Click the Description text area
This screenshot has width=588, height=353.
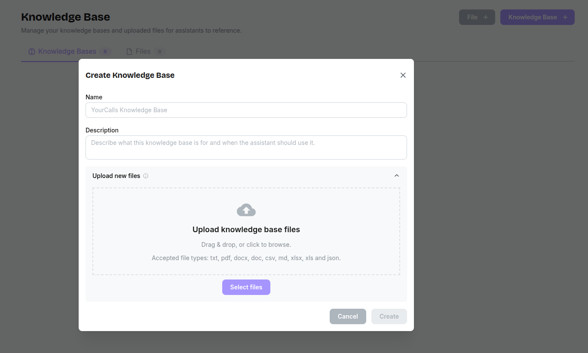[246, 147]
